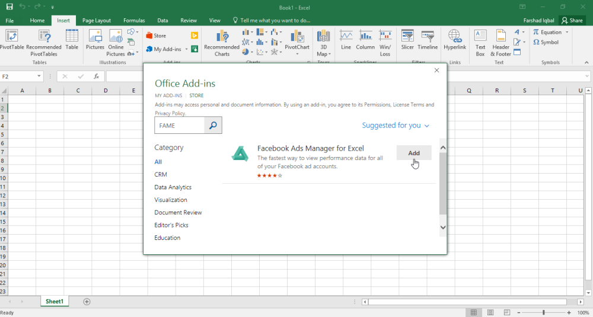Insert an Object from the Text group

tap(517, 52)
